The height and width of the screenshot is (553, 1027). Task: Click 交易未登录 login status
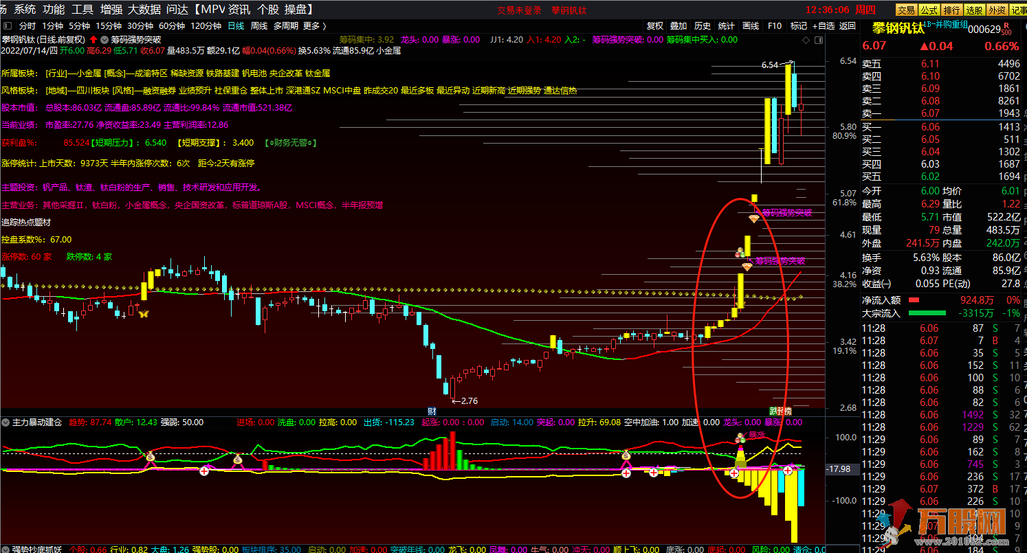(519, 10)
